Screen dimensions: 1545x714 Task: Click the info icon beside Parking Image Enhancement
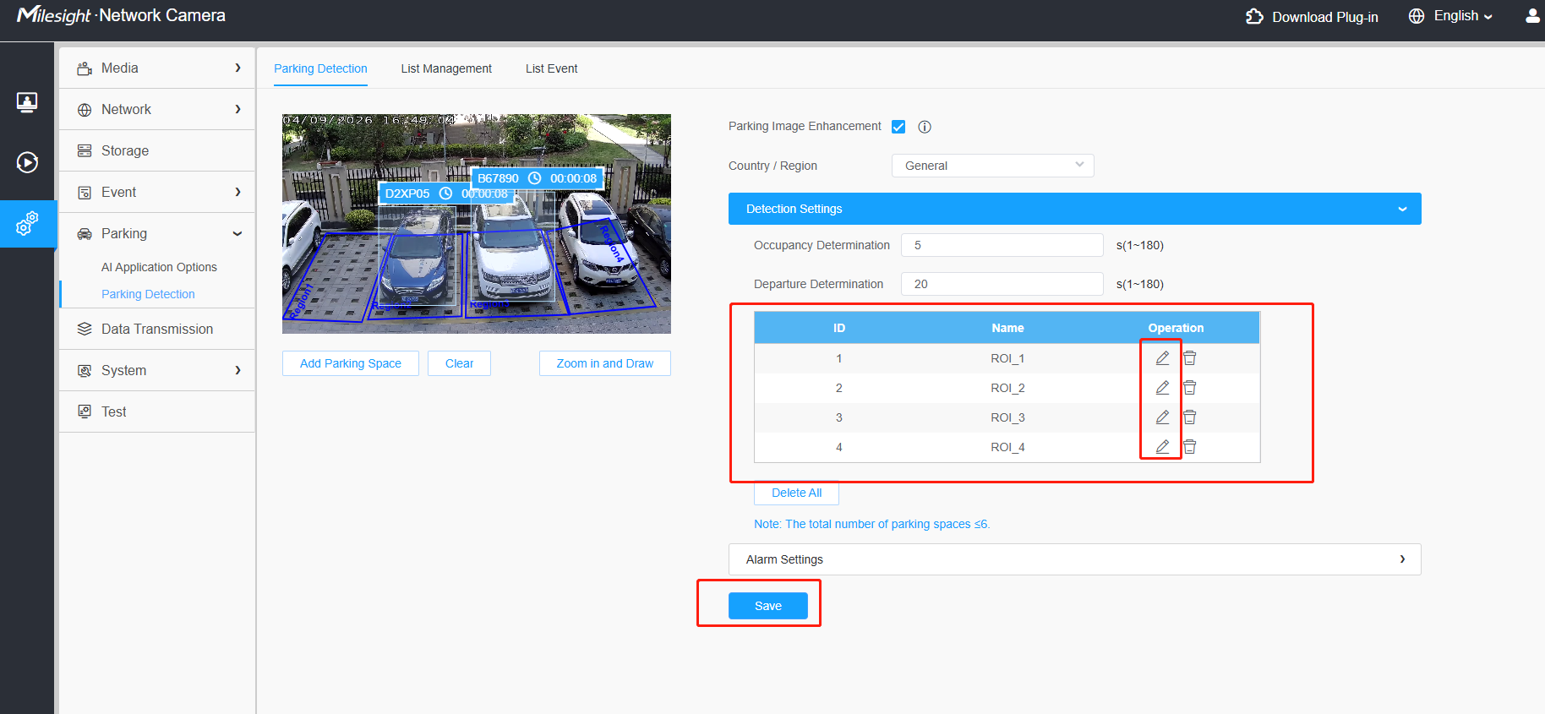tap(925, 127)
